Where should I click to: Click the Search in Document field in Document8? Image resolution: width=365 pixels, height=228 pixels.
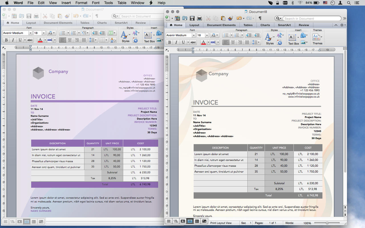(311, 19)
